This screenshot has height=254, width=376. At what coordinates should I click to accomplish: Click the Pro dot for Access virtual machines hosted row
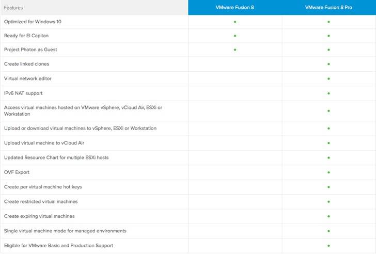click(329, 111)
